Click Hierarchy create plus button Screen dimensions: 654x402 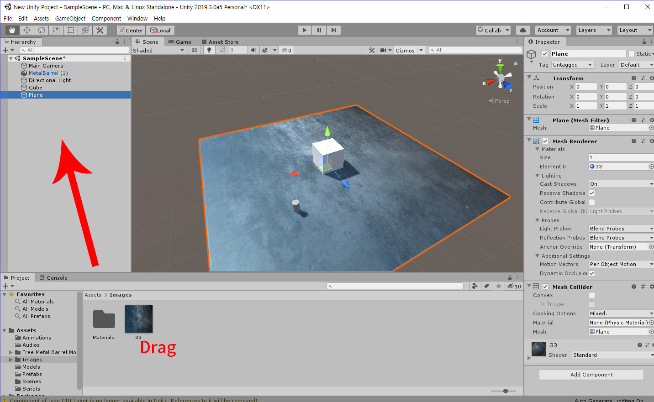(5, 50)
